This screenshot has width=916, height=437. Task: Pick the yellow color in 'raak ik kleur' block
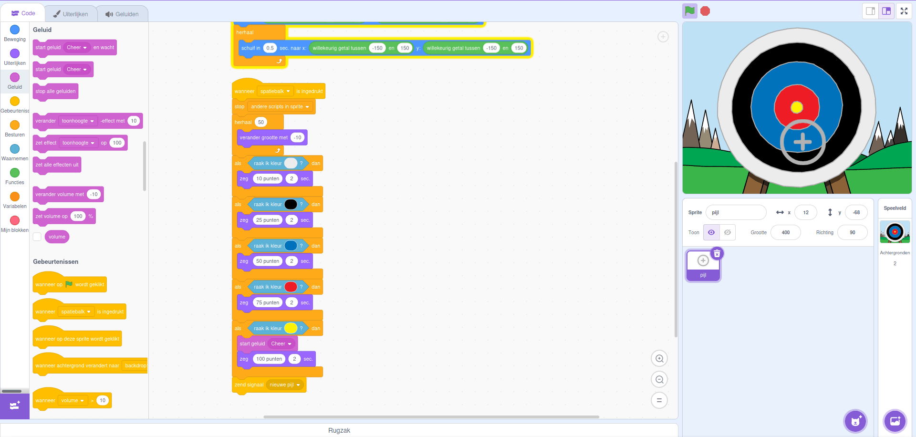tap(291, 328)
